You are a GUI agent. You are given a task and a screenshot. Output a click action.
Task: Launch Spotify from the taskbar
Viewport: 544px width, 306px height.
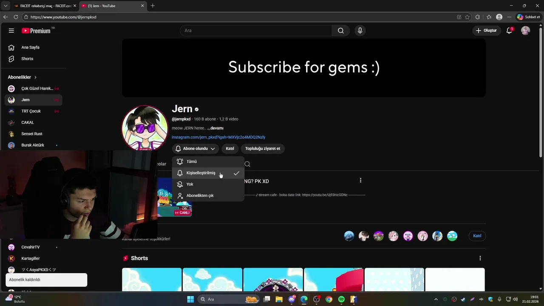pyautogui.click(x=341, y=299)
